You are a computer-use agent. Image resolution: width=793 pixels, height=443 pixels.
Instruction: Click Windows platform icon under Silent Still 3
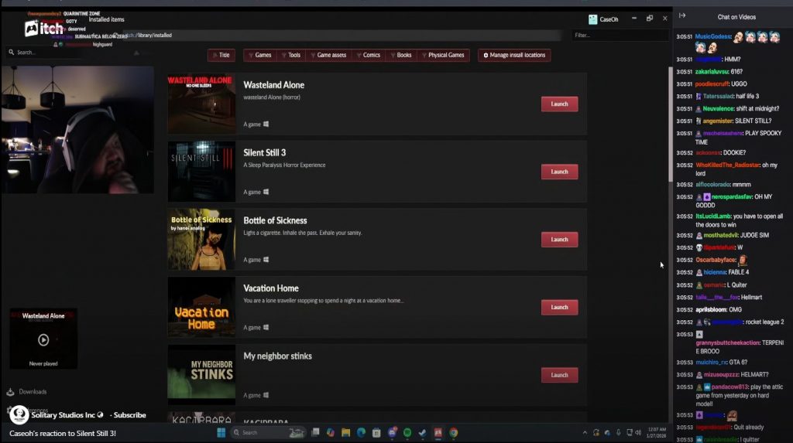(x=266, y=192)
